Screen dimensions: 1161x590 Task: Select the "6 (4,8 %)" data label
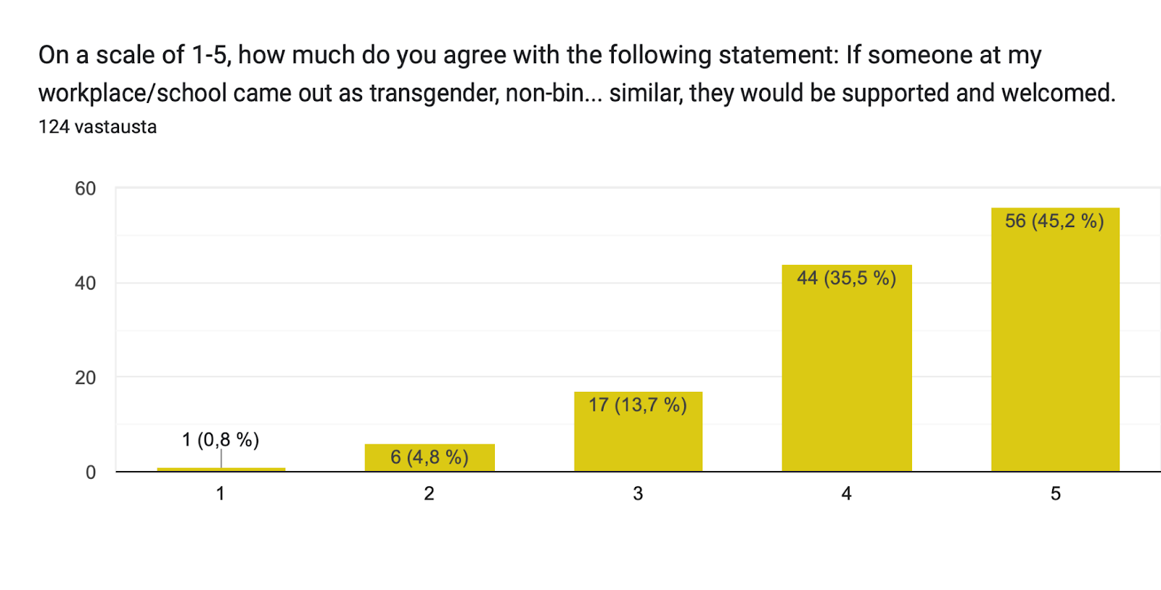click(430, 457)
